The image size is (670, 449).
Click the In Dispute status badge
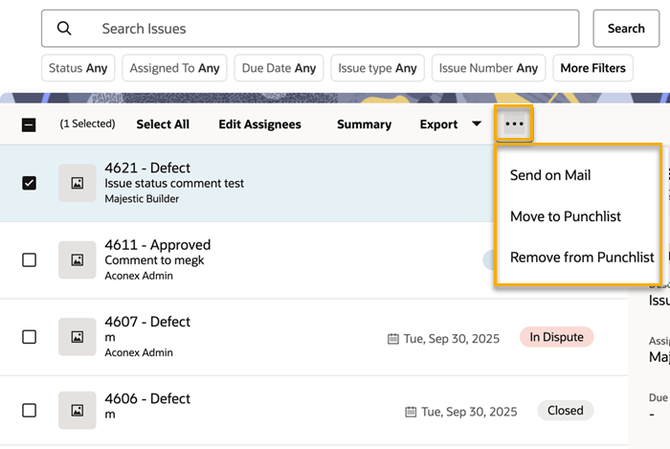pyautogui.click(x=556, y=337)
